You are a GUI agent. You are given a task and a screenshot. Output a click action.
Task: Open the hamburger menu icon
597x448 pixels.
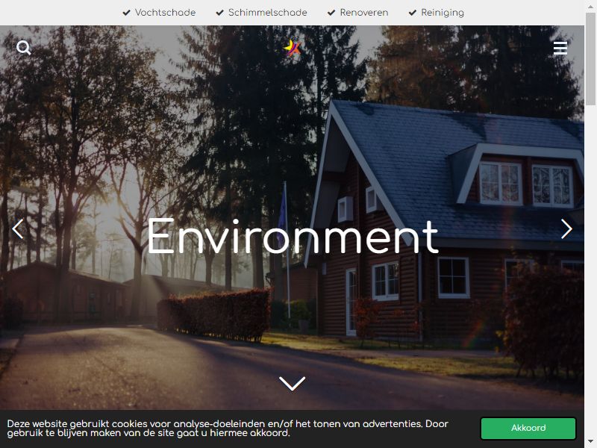(560, 48)
